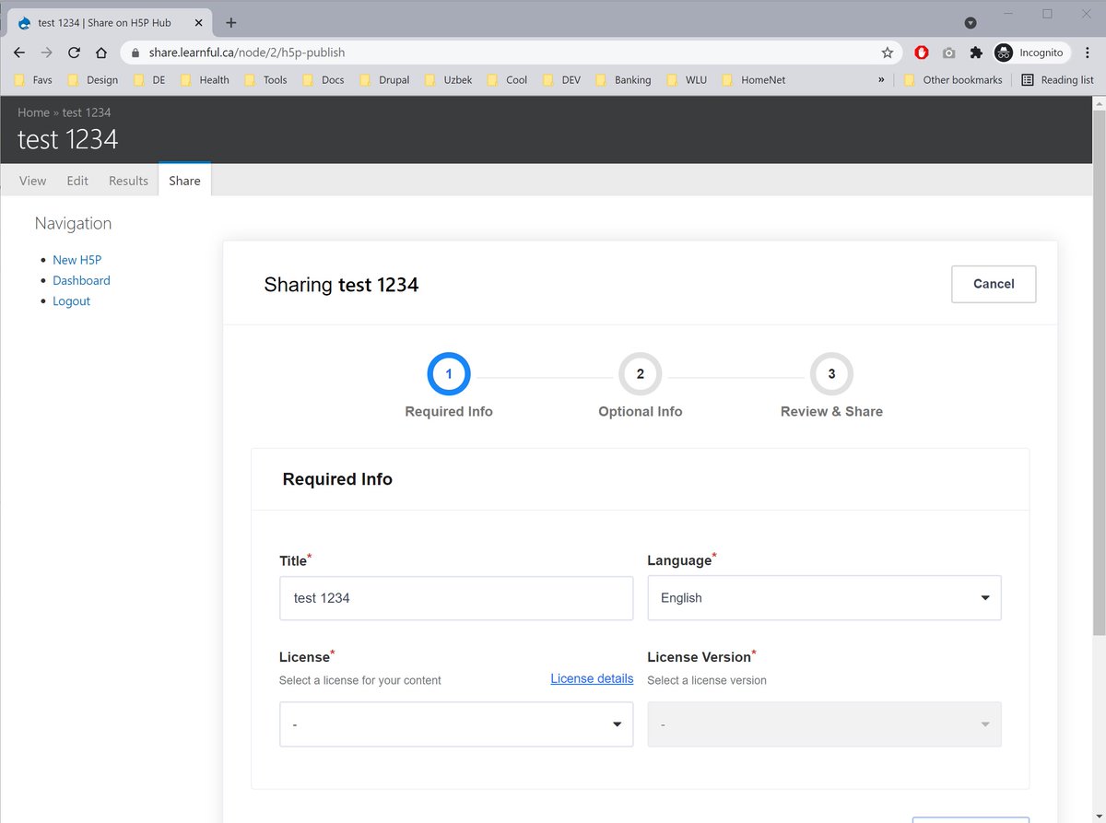This screenshot has height=823, width=1106.
Task: Switch to the View tab
Action: tap(32, 181)
